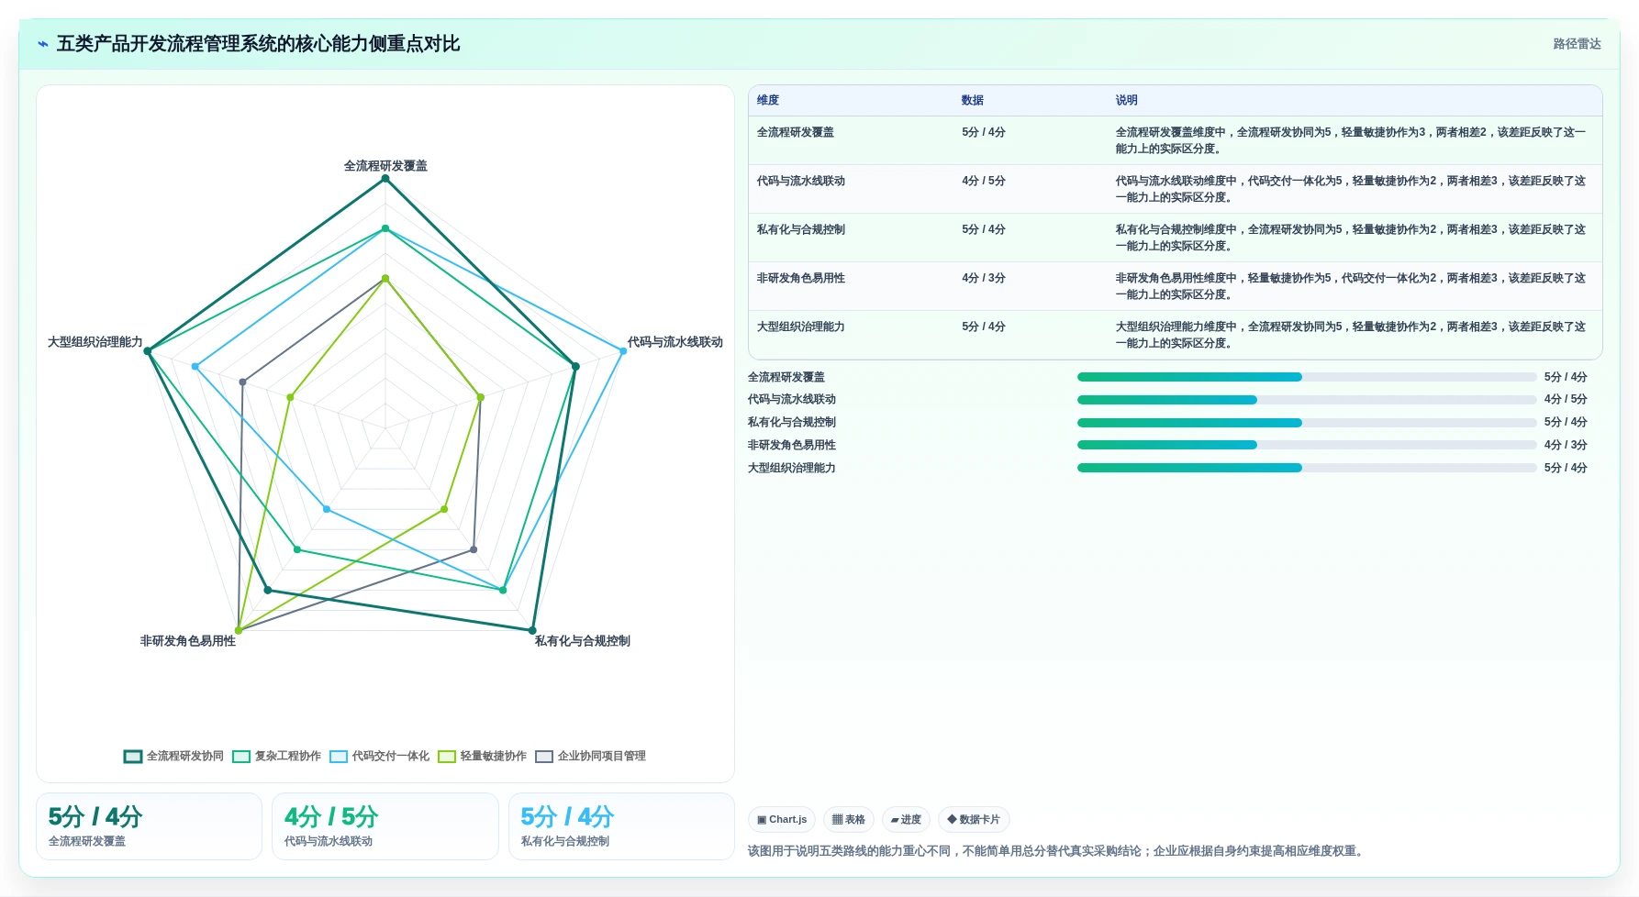Click the light-blue point at 代码与流水线联动 tip

[x=623, y=351]
